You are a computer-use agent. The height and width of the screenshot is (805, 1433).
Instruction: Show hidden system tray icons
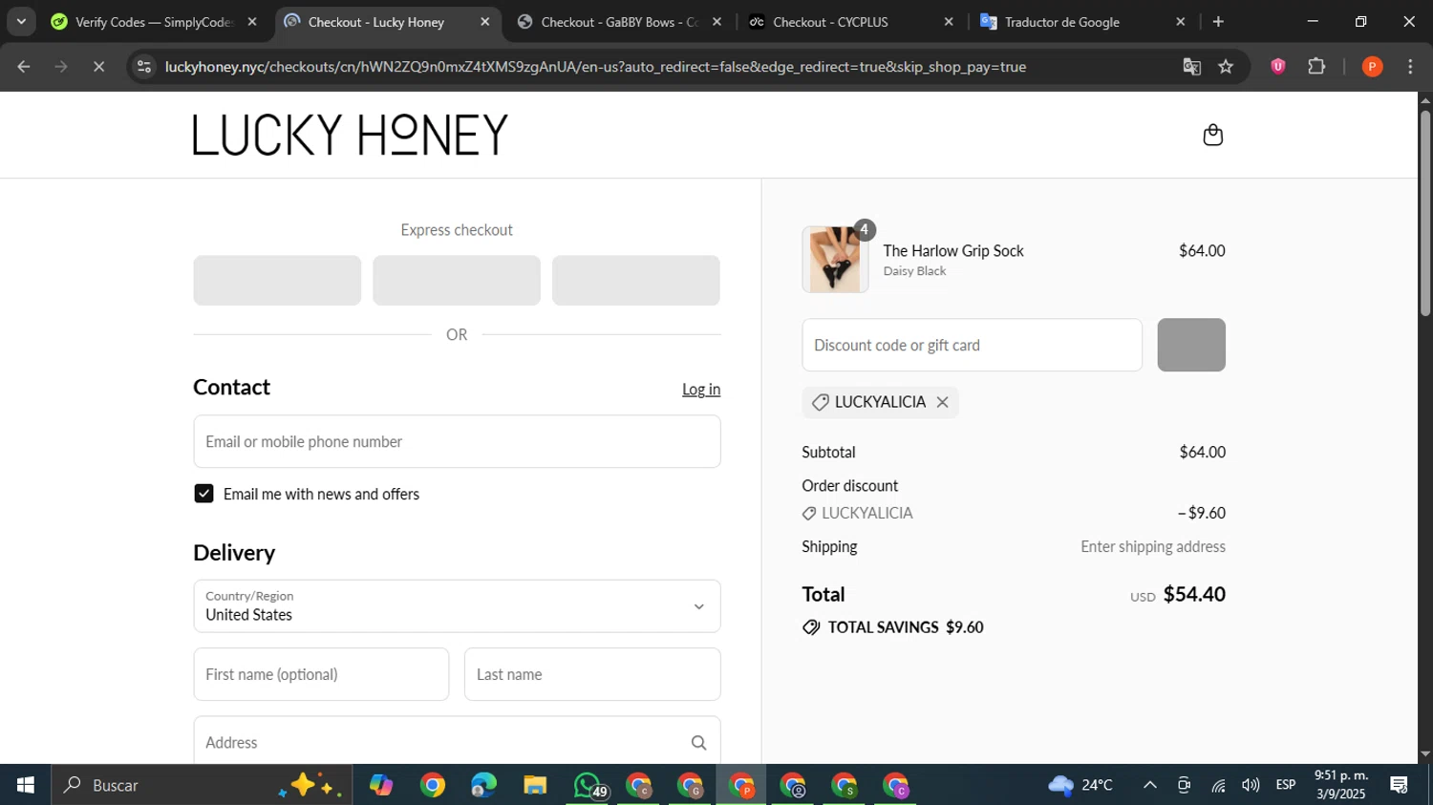(x=1150, y=785)
